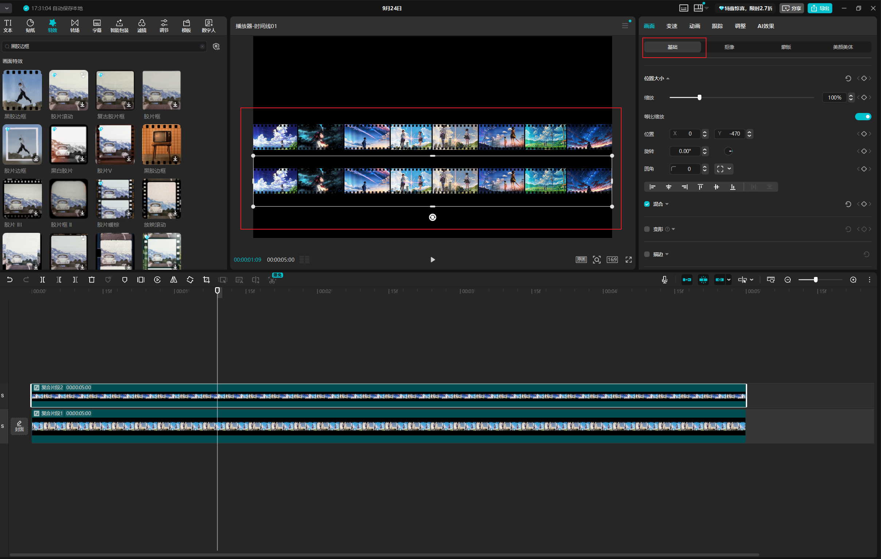Collapse the 位置大小 section

668,79
